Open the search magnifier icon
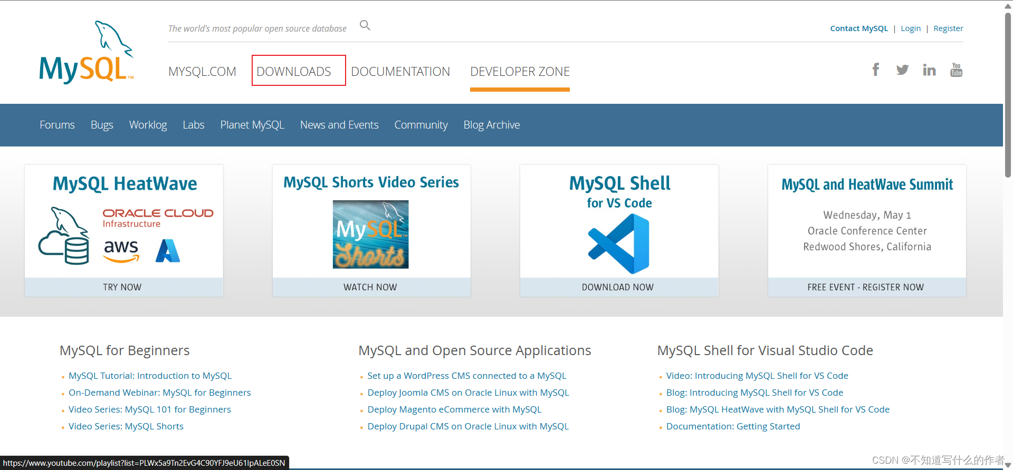 365,25
